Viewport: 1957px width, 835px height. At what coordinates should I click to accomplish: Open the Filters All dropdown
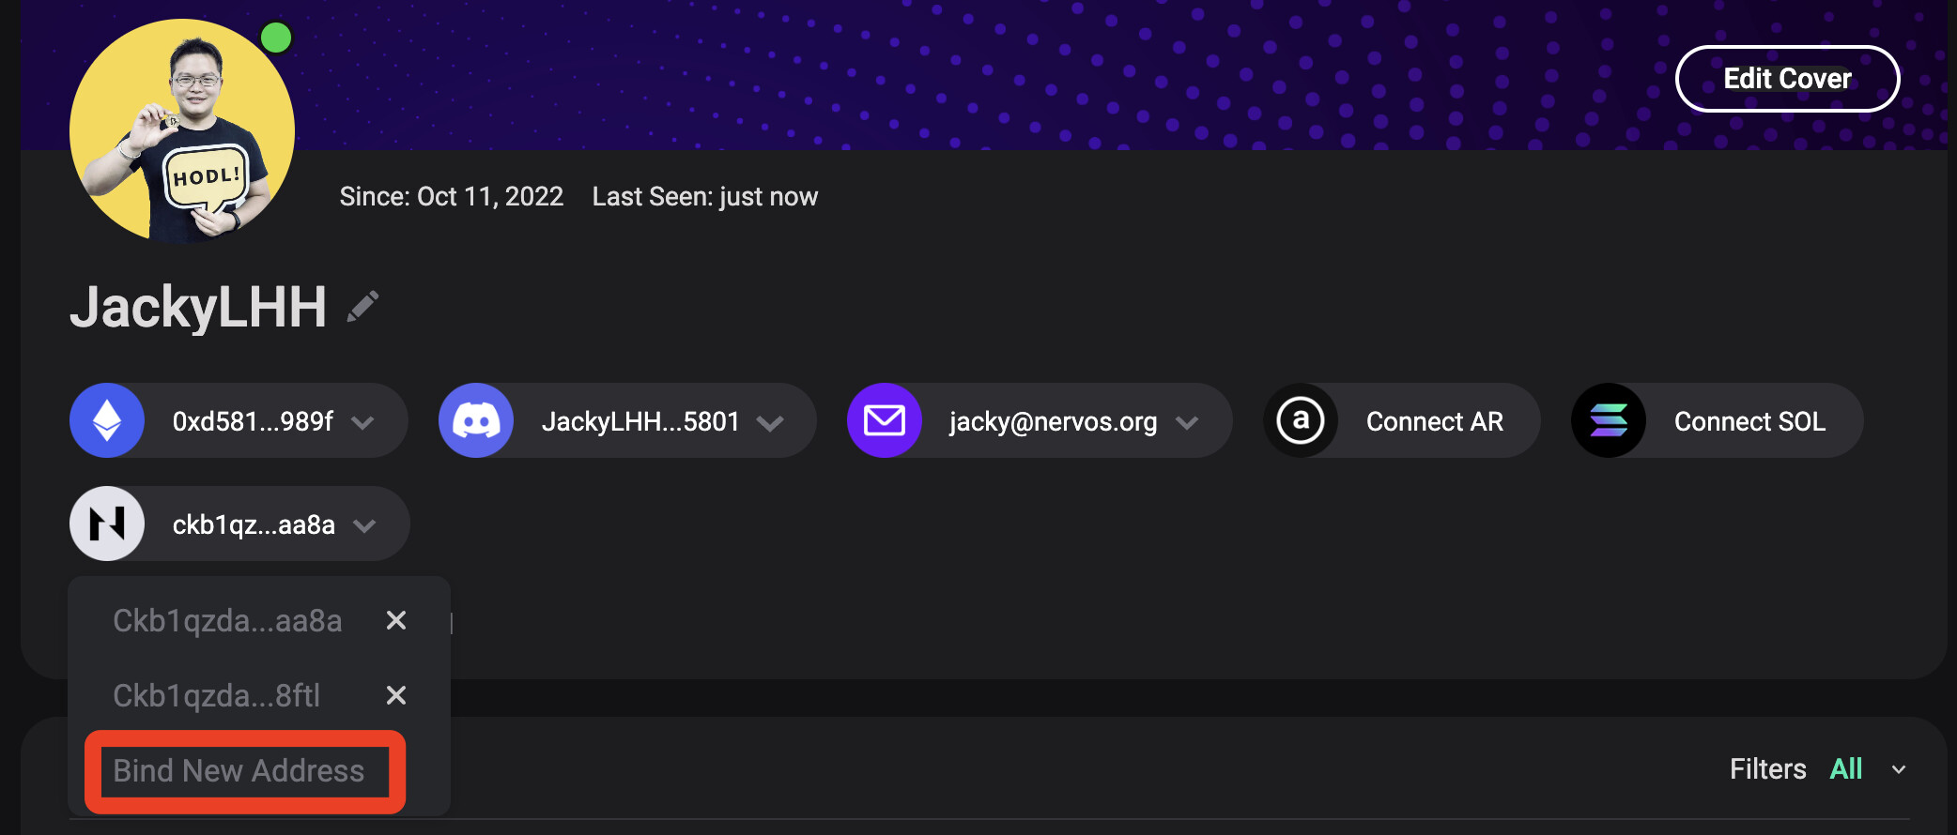pyautogui.click(x=1898, y=770)
